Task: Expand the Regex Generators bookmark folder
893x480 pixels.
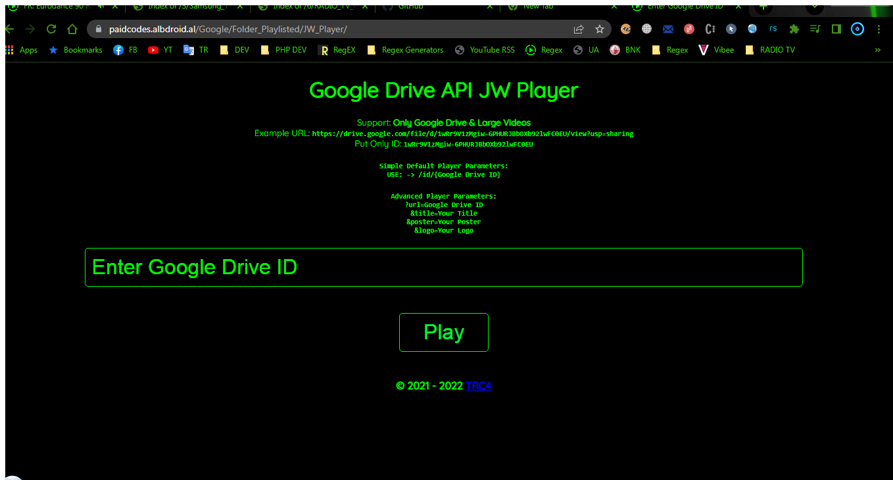Action: (405, 50)
